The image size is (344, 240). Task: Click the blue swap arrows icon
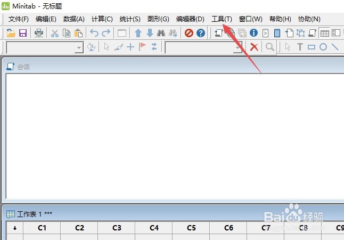tap(154, 47)
